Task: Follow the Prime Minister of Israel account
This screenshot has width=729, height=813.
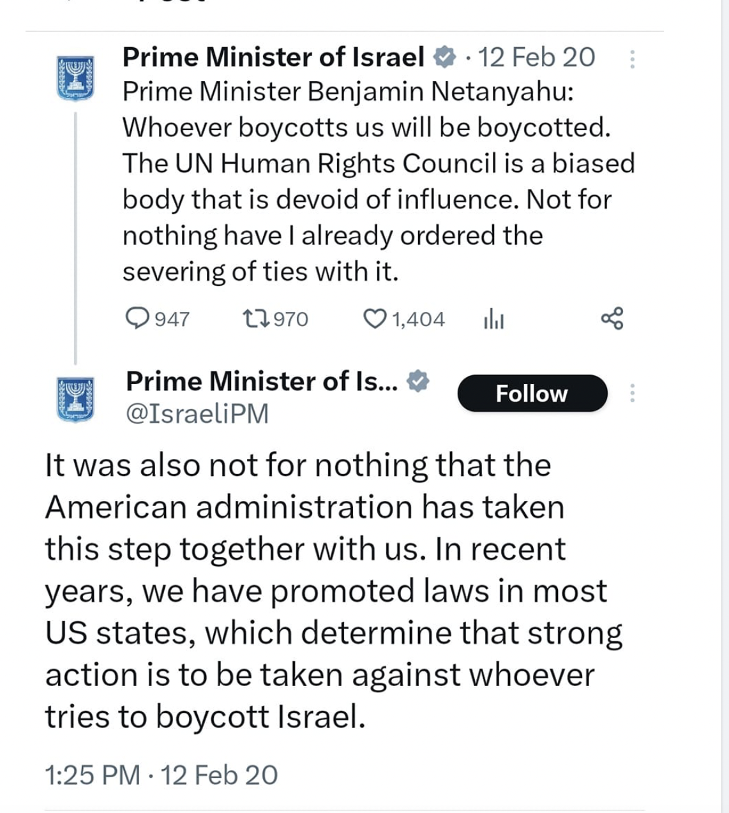Action: click(532, 393)
